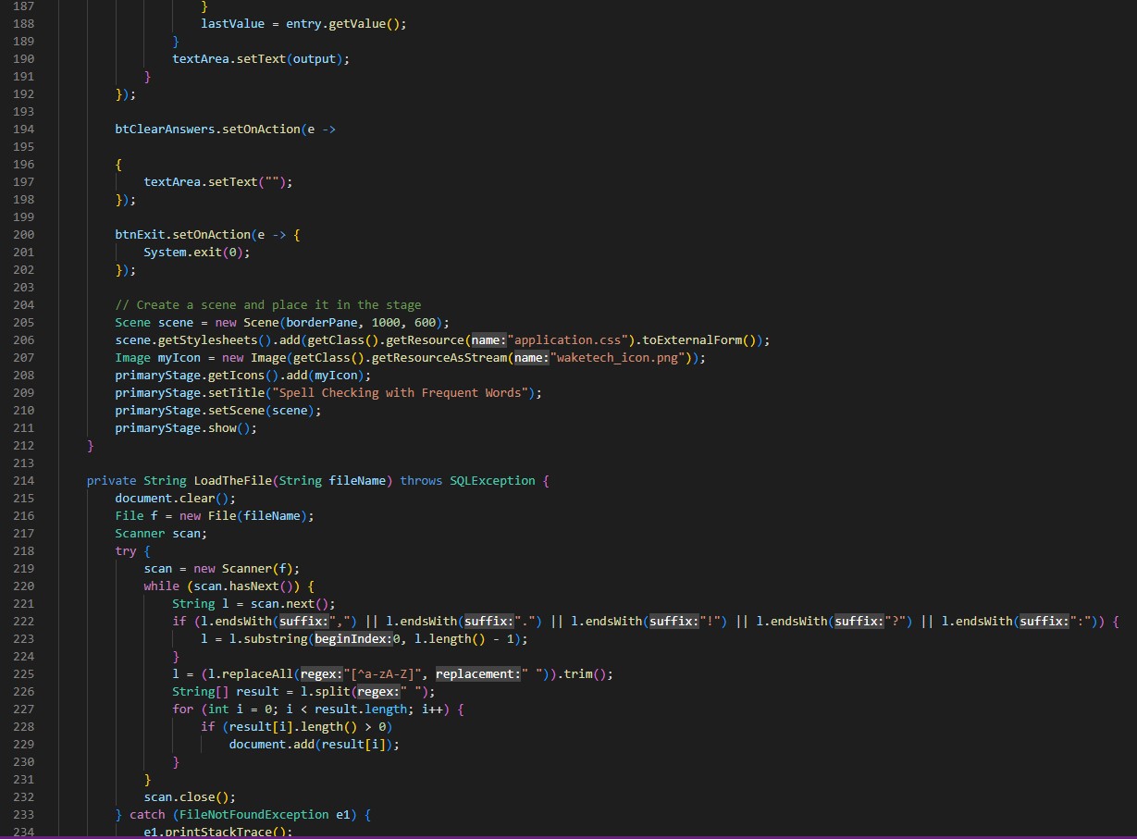Click the lastValue assignment on line 188
1137x839 pixels.
[x=303, y=24]
